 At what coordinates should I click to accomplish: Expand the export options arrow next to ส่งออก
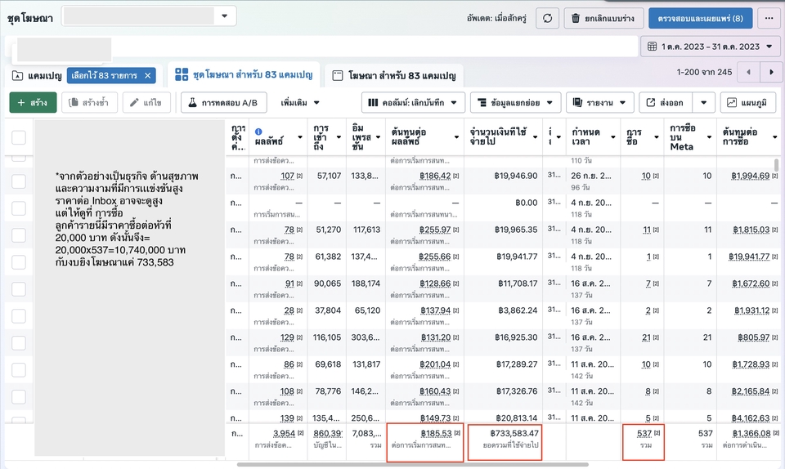[704, 102]
